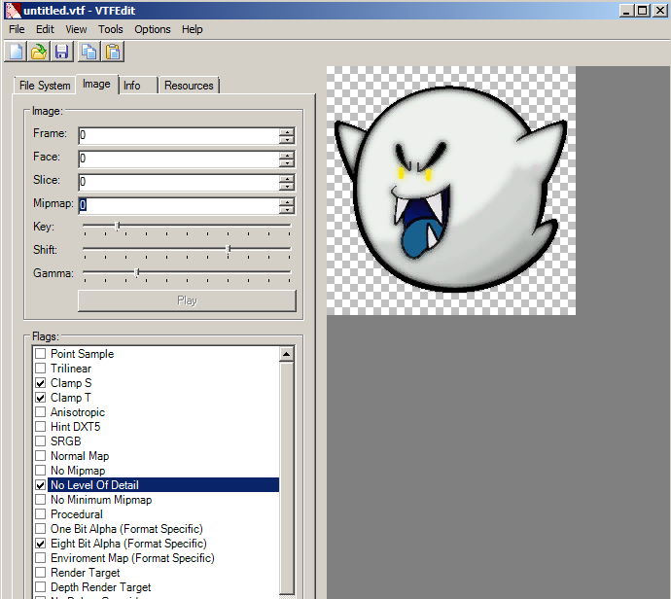Increase Slice value with up arrow
The height and width of the screenshot is (599, 671).
(x=287, y=178)
